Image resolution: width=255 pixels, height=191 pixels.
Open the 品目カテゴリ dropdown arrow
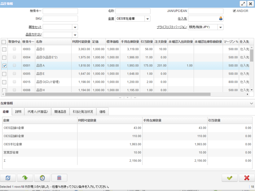tap(75, 35)
